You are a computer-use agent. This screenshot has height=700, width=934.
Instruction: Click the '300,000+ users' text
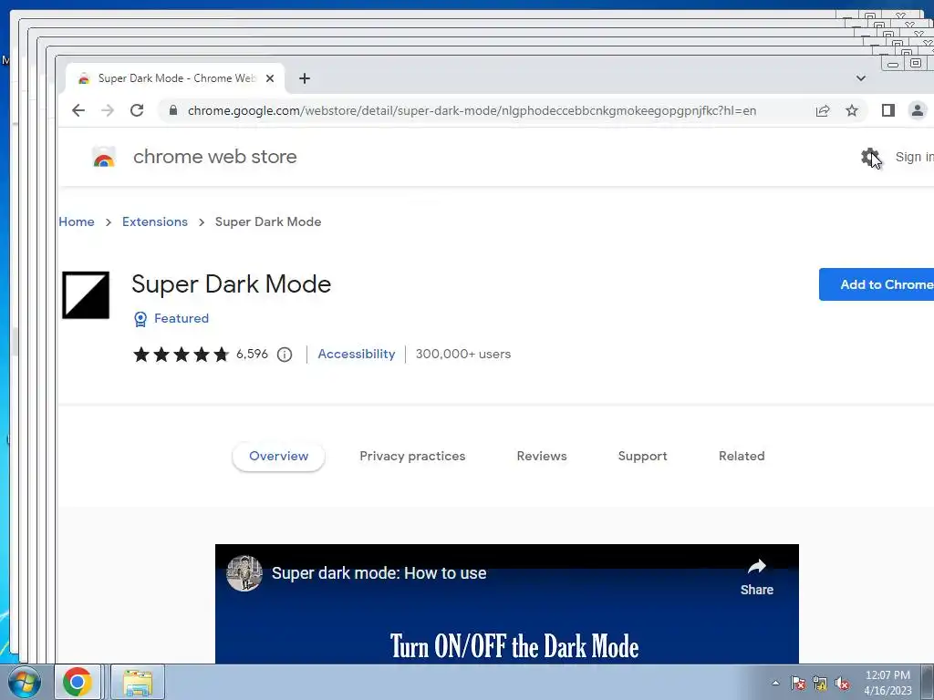(462, 355)
